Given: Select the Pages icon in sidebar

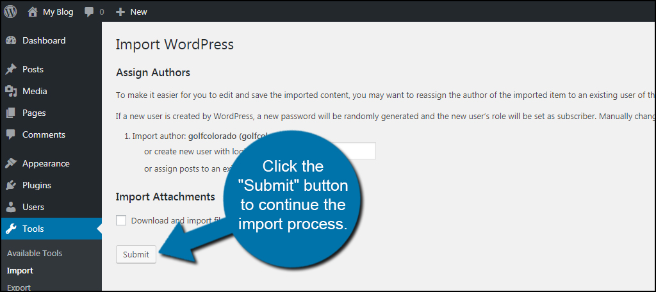Looking at the screenshot, I should tap(10, 113).
